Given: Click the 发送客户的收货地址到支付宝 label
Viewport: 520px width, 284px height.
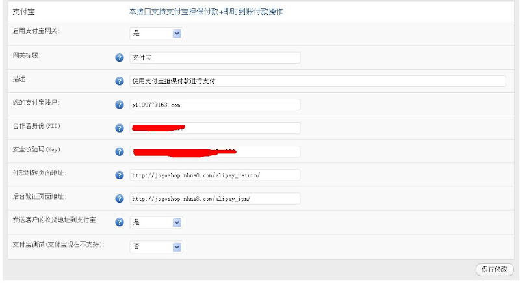Looking at the screenshot, I should point(55,220).
